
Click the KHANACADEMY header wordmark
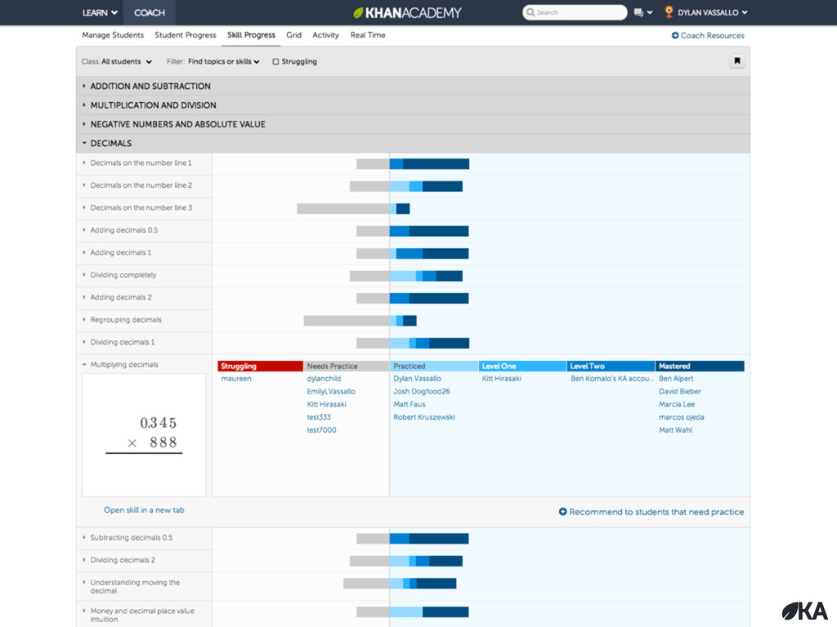(x=413, y=12)
